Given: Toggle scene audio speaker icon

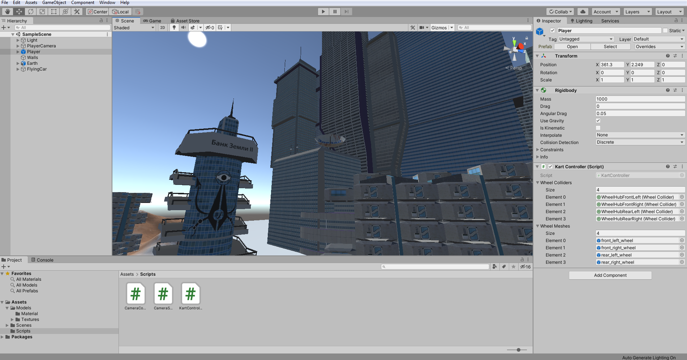Looking at the screenshot, I should click(184, 27).
